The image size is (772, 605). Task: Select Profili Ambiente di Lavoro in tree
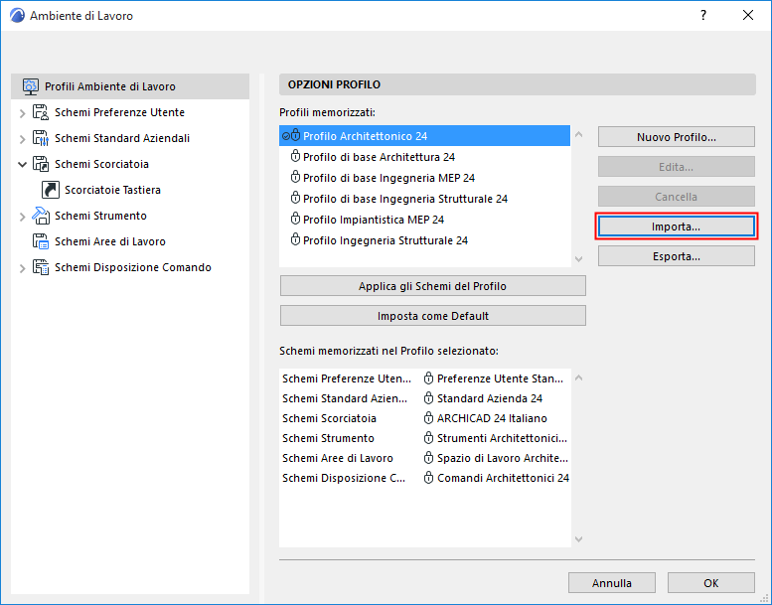coord(130,86)
